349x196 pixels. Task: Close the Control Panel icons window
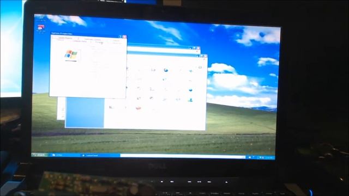(x=205, y=56)
